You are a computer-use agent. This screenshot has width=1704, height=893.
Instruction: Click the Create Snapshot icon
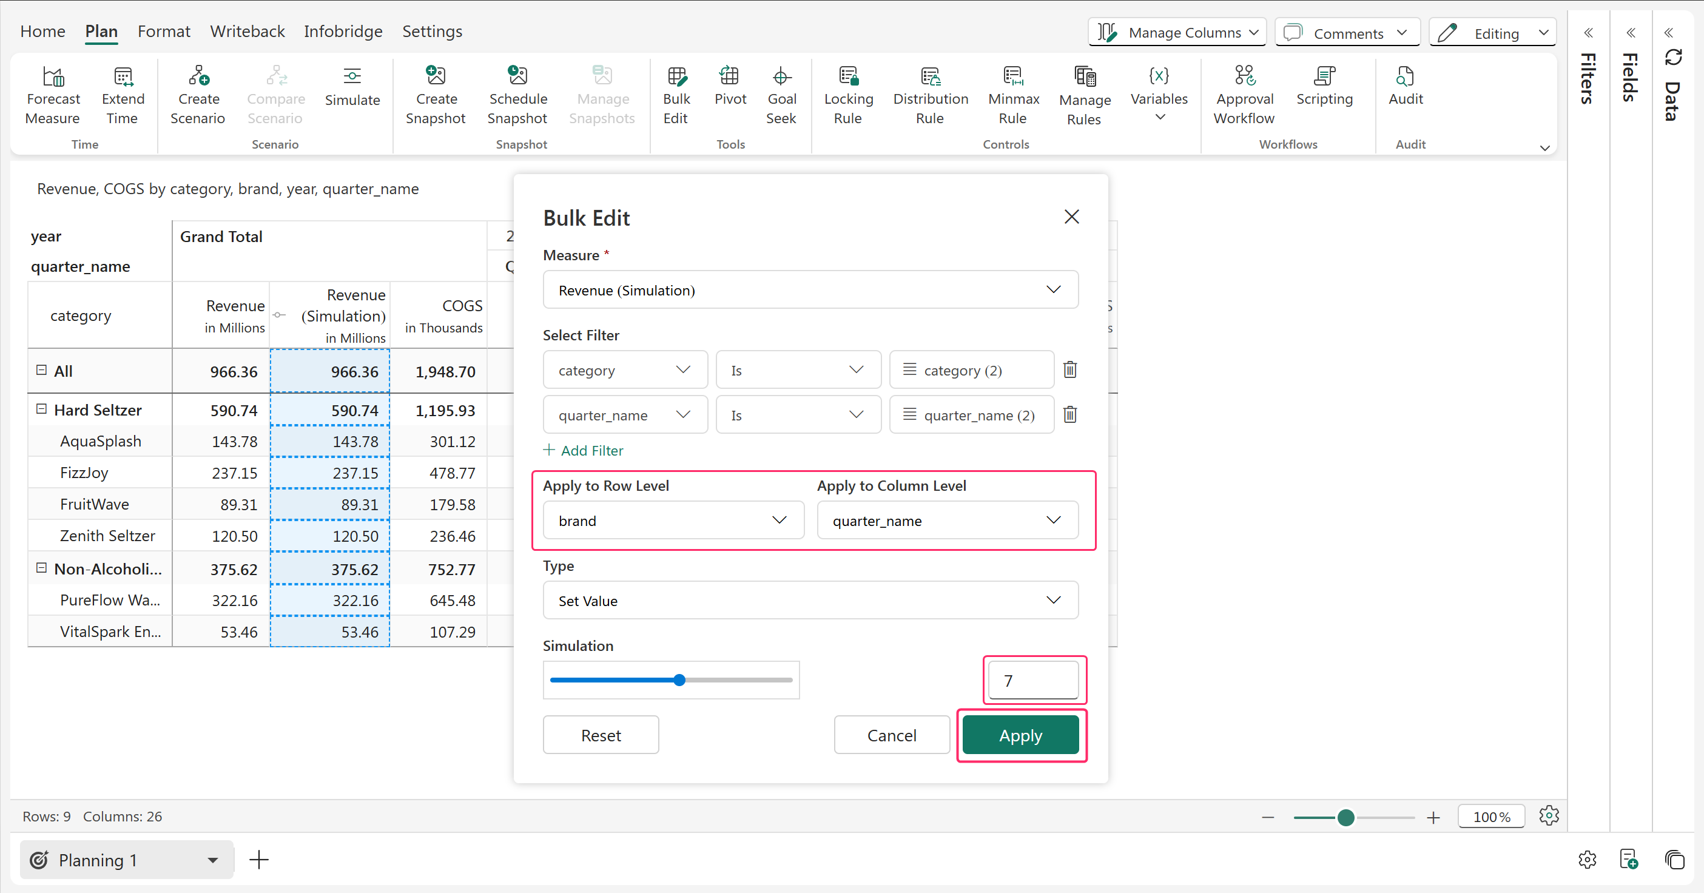[436, 76]
